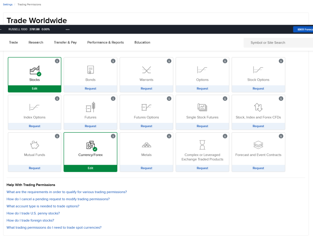Request Futures Options trading permission
The width and height of the screenshot is (313, 238).
coord(146,126)
